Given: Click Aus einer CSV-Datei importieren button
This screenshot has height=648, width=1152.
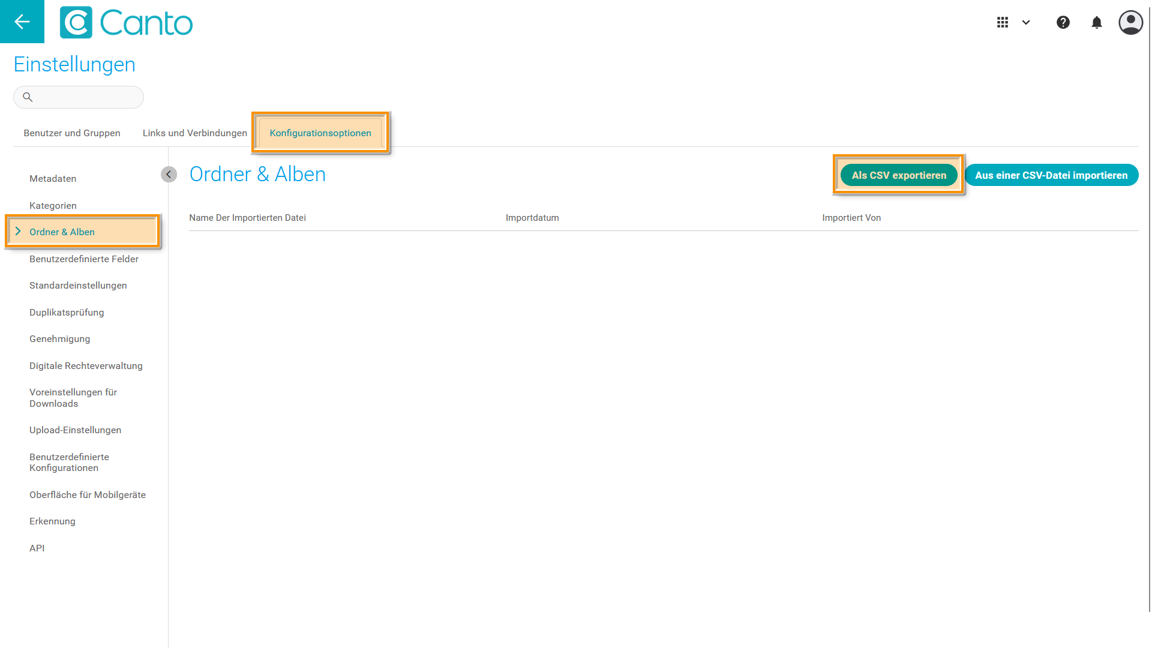Looking at the screenshot, I should tap(1051, 175).
